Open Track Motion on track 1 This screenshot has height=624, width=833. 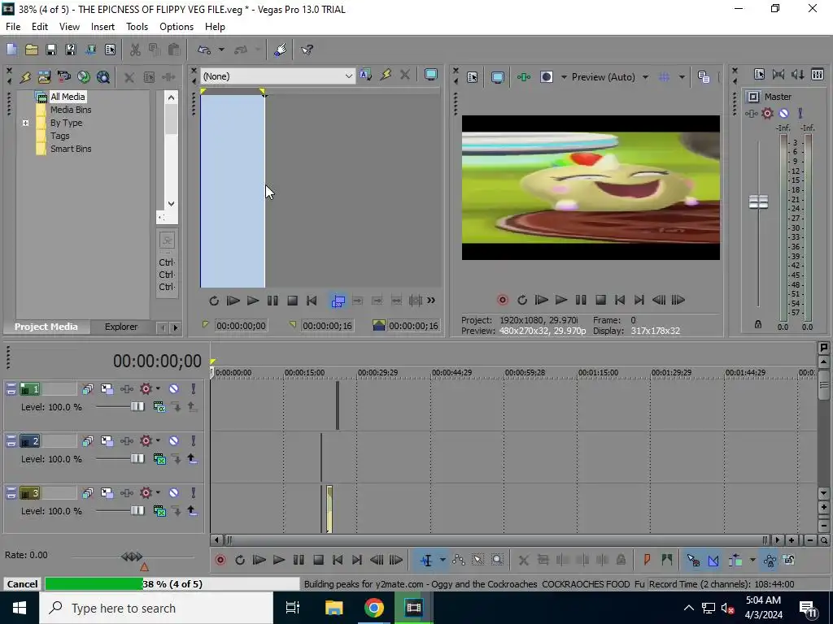tap(107, 389)
